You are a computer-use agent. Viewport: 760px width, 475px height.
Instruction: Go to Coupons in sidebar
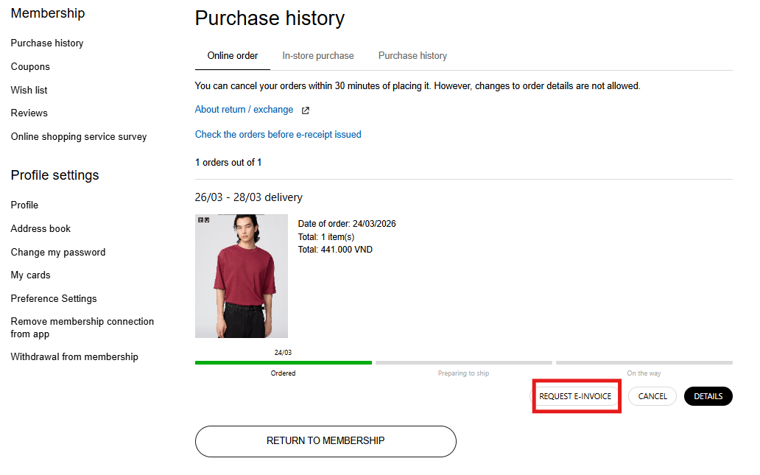[30, 67]
